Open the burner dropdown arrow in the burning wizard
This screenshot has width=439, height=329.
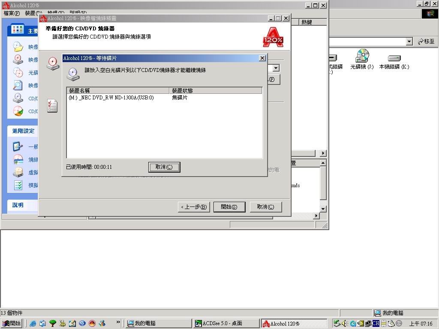click(276, 68)
